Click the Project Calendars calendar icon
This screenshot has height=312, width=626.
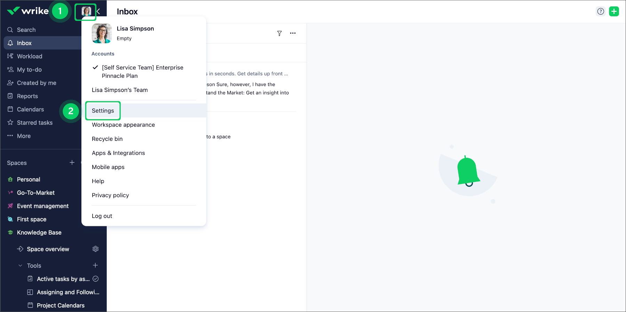(30, 305)
